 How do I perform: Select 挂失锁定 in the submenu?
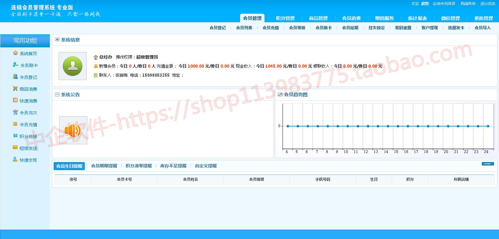pyautogui.click(x=377, y=28)
